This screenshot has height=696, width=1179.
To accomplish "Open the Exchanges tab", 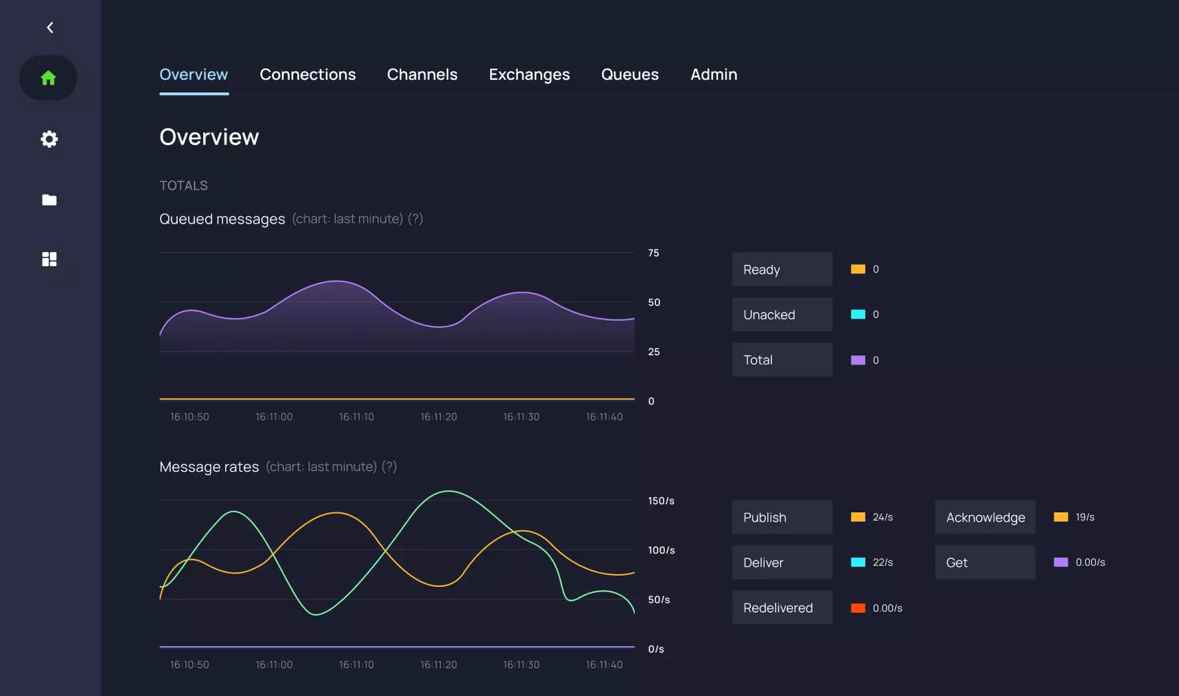I will click(529, 75).
